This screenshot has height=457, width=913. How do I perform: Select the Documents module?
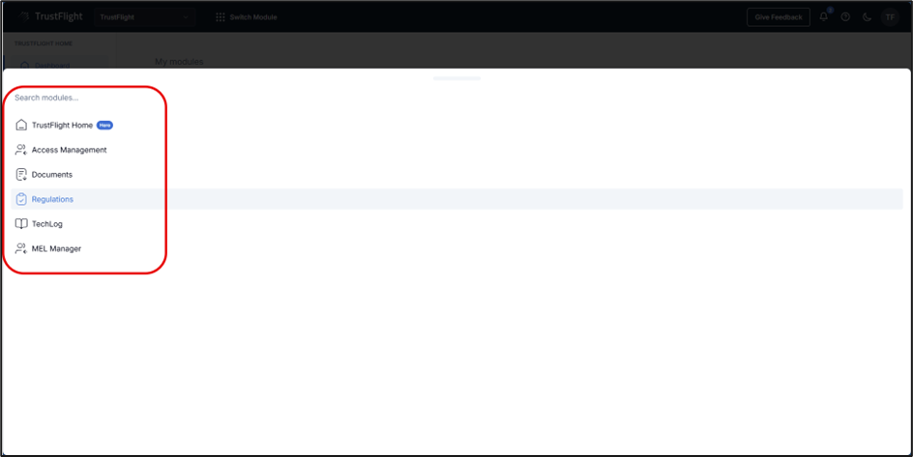(456, 175)
